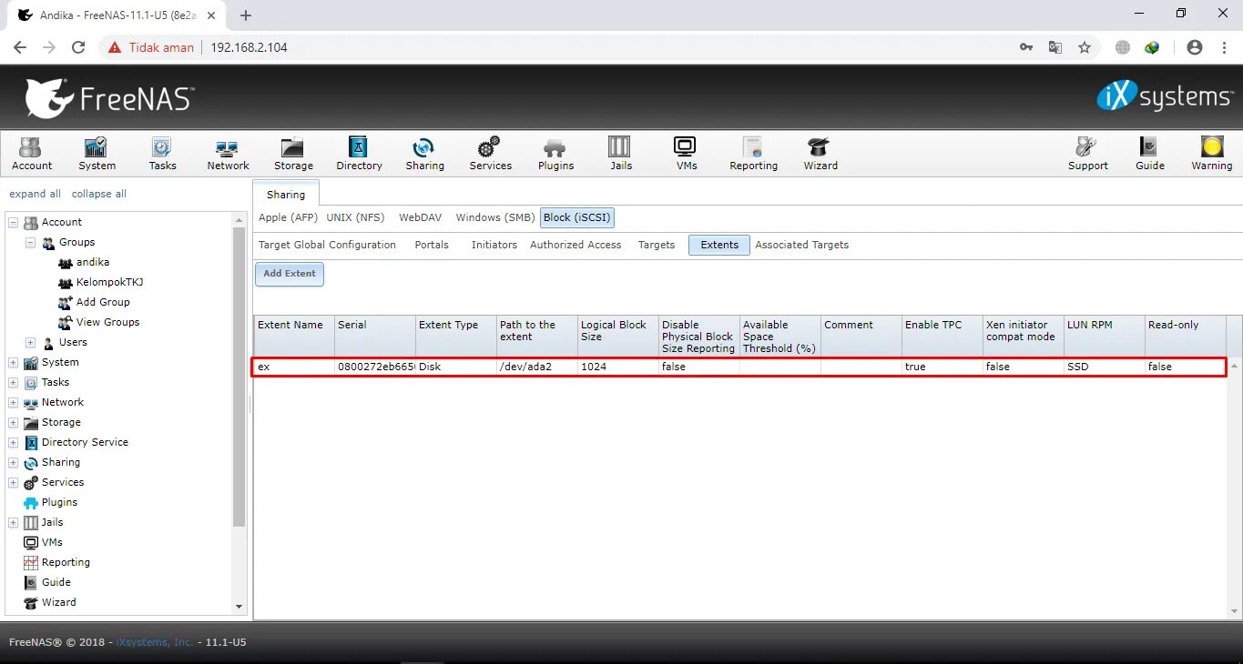Open the Initiators tab

coord(494,245)
